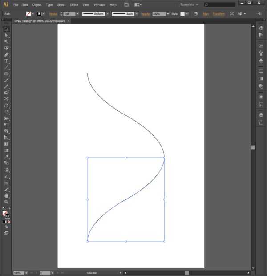
Task: Open the Layers panel icon
Action: 261,115
